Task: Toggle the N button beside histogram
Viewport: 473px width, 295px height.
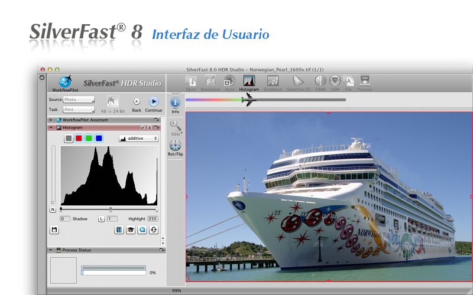Action: pyautogui.click(x=53, y=209)
